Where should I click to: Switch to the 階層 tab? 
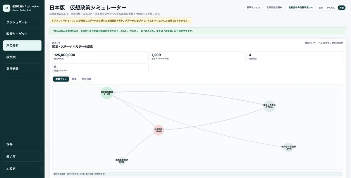point(74,79)
